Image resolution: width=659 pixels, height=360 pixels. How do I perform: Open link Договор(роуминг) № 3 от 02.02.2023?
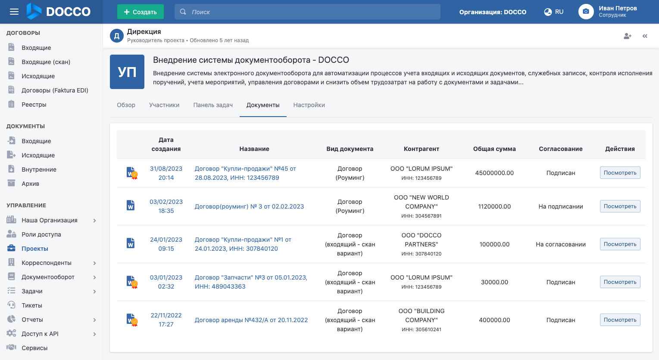point(249,206)
